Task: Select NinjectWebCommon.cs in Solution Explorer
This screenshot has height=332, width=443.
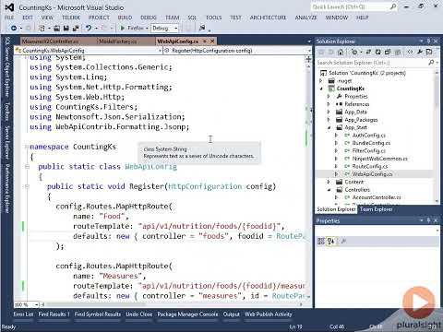Action: click(380, 159)
